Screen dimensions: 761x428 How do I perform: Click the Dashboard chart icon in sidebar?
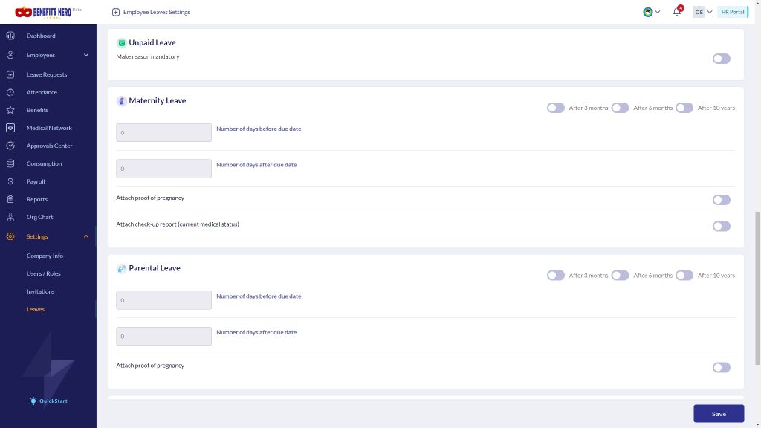click(x=10, y=36)
